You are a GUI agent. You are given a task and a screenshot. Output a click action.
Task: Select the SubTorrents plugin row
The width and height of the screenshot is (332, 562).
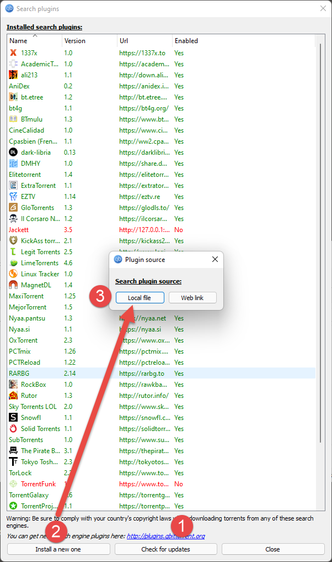pos(161,440)
